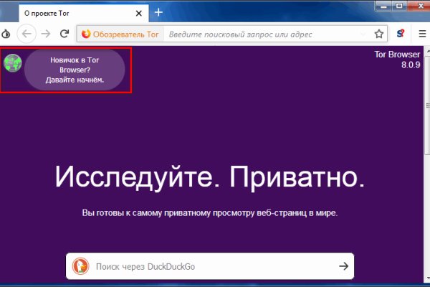Viewport: 430px width, 287px height.
Task: Click the DuckDuckGo logo icon
Action: pyautogui.click(x=80, y=267)
